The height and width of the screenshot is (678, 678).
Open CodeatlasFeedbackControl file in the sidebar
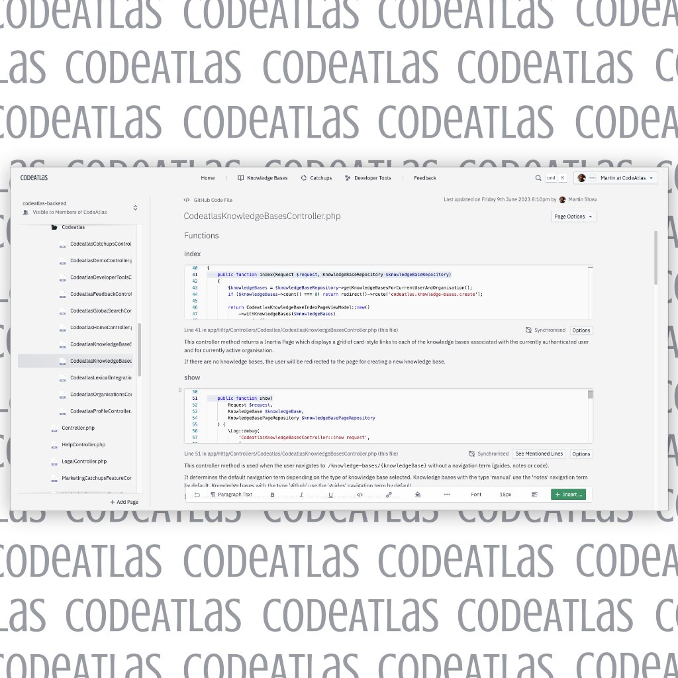(101, 294)
